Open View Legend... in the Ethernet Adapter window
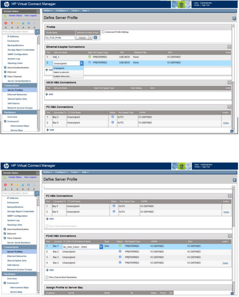 pyautogui.click(x=31, y=16)
